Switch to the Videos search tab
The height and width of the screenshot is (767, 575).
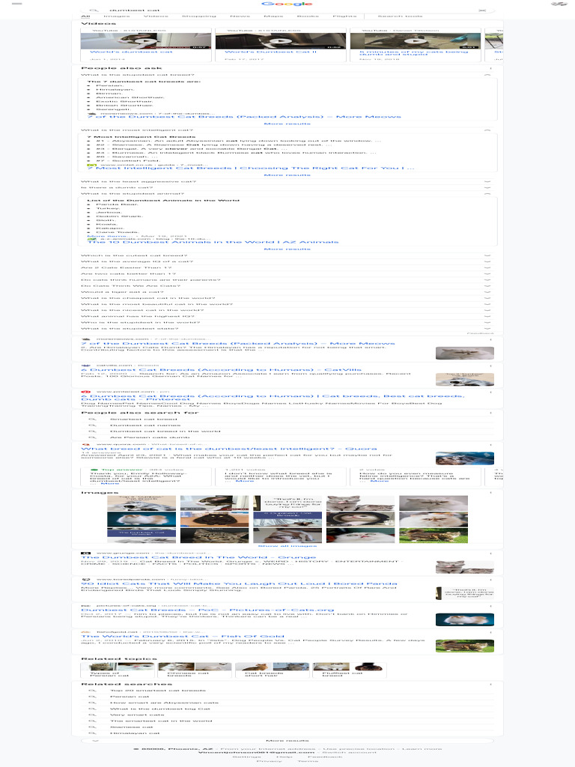coord(156,16)
